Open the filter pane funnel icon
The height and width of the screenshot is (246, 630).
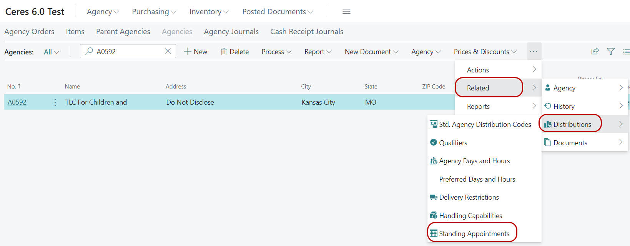610,51
